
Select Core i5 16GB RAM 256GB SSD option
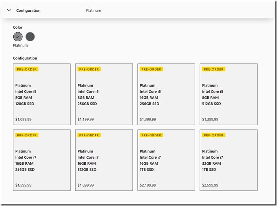166,94
